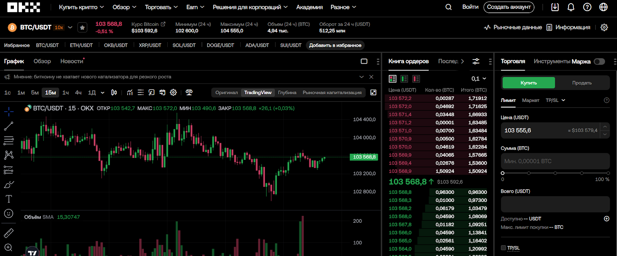Select the Маркет order tab
The width and height of the screenshot is (617, 256).
[531, 100]
